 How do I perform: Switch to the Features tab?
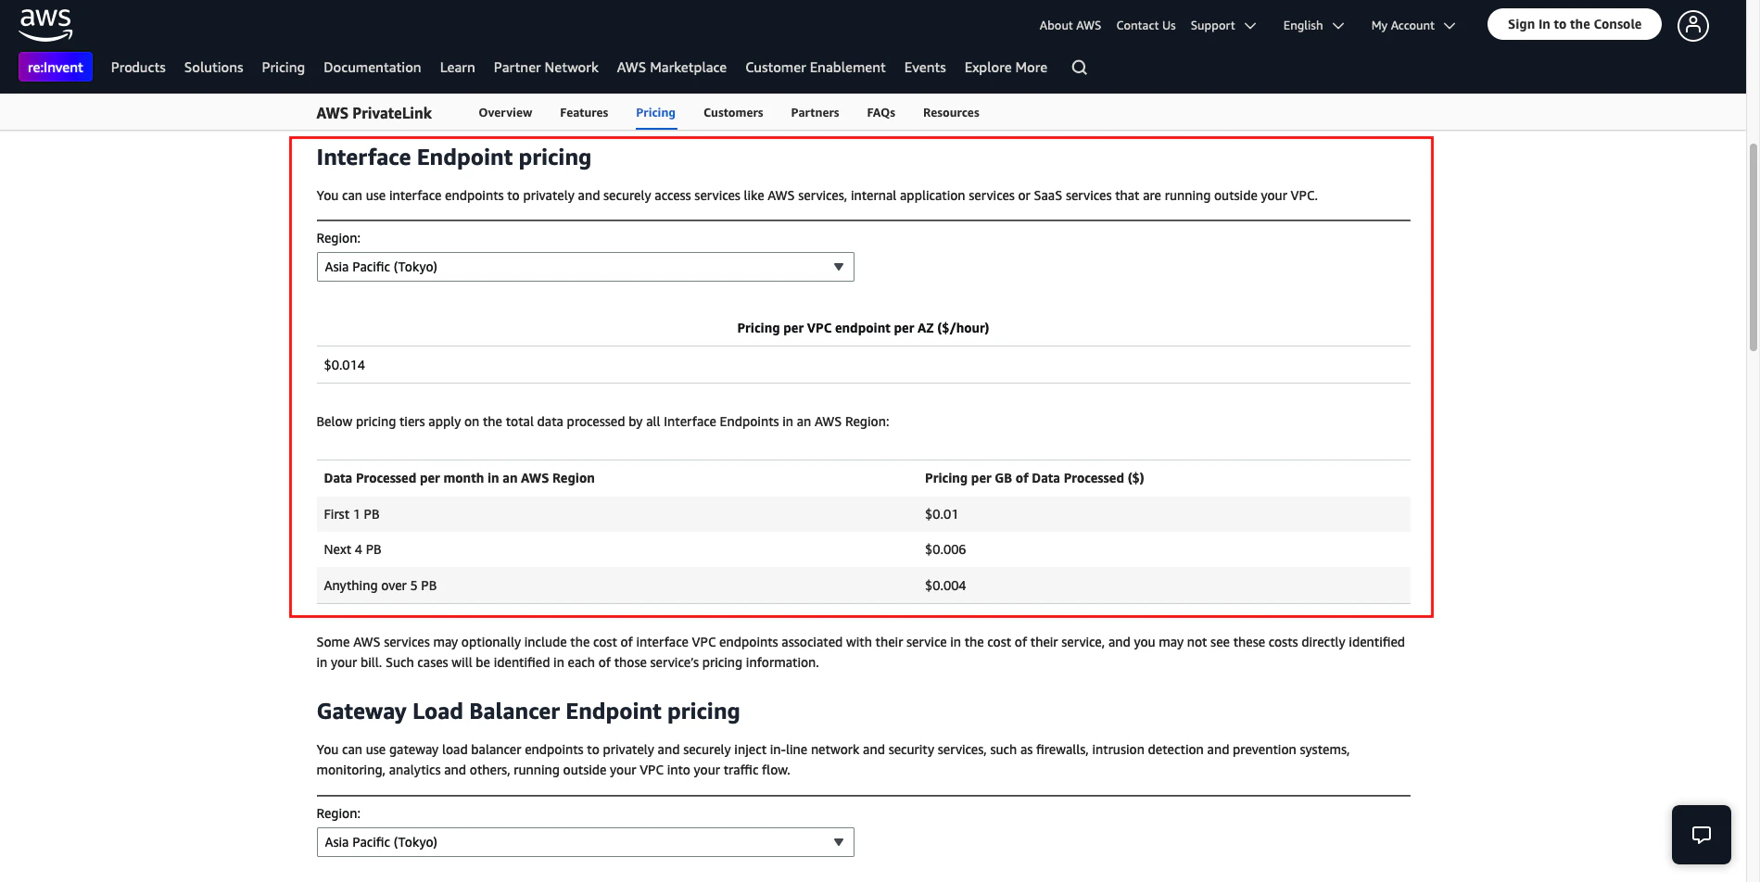coord(584,113)
